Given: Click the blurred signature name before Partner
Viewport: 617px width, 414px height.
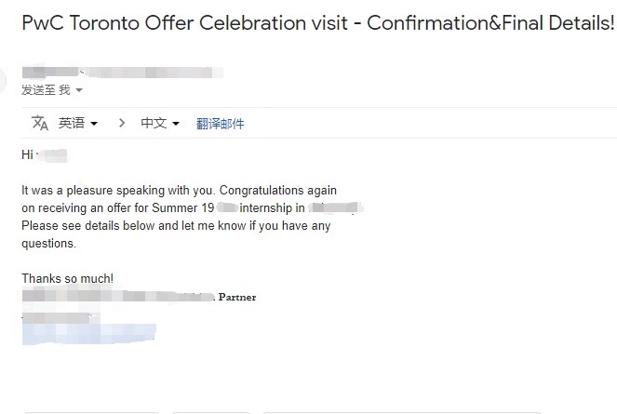Looking at the screenshot, I should point(116,297).
